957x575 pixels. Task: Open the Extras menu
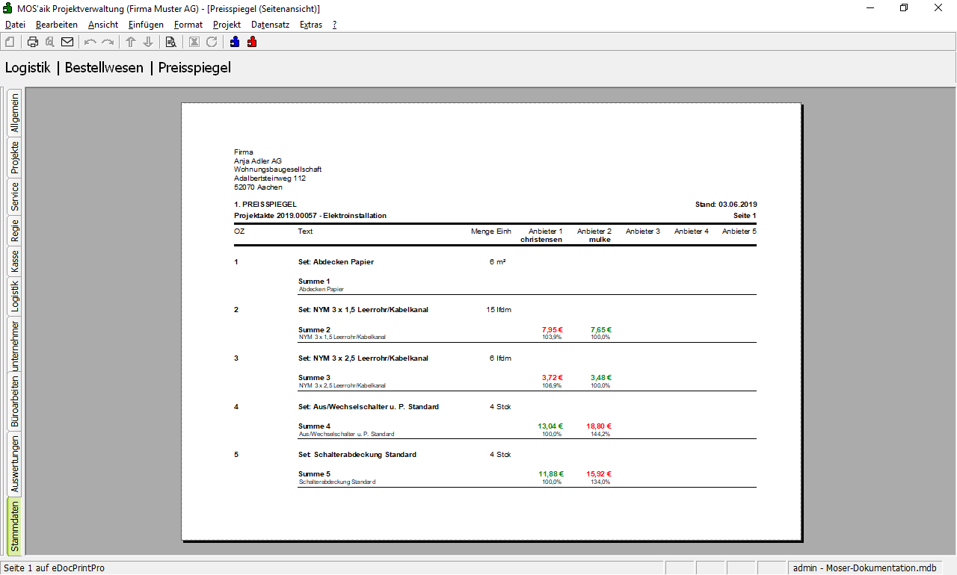[311, 25]
